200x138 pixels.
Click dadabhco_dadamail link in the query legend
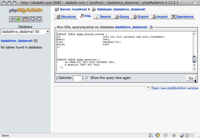(x=131, y=27)
